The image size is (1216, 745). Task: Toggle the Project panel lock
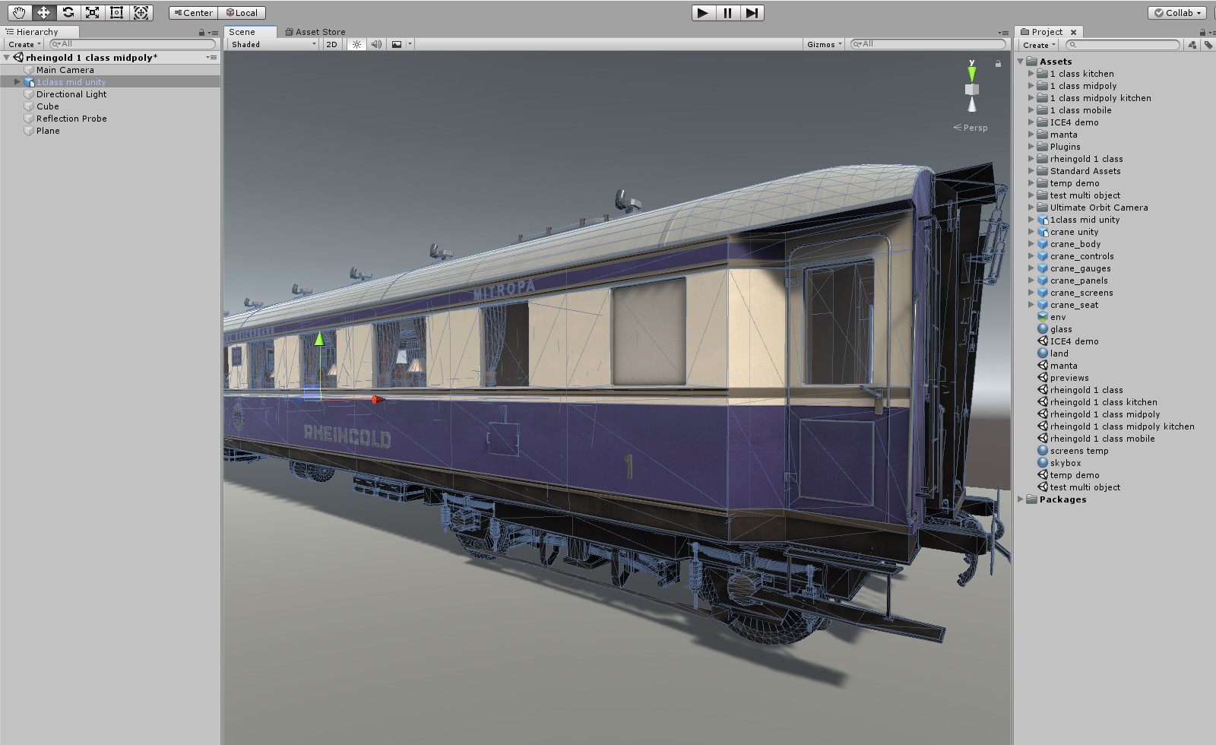click(x=1202, y=33)
